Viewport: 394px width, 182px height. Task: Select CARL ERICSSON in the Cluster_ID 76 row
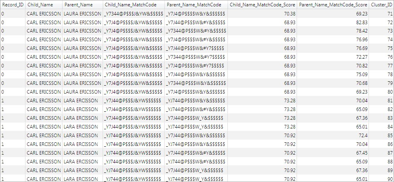[x=44, y=57]
